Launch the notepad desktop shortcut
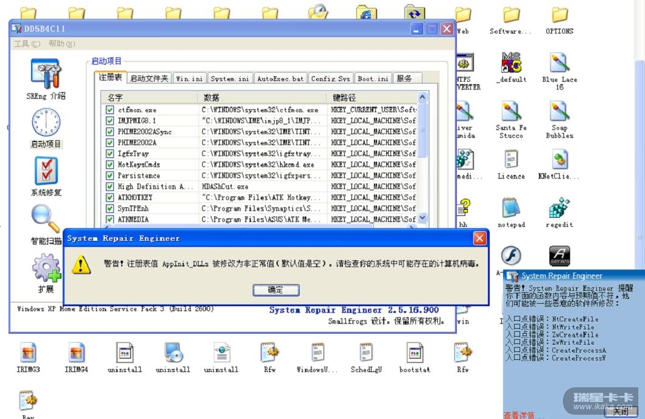This screenshot has width=645, height=419. [x=511, y=207]
